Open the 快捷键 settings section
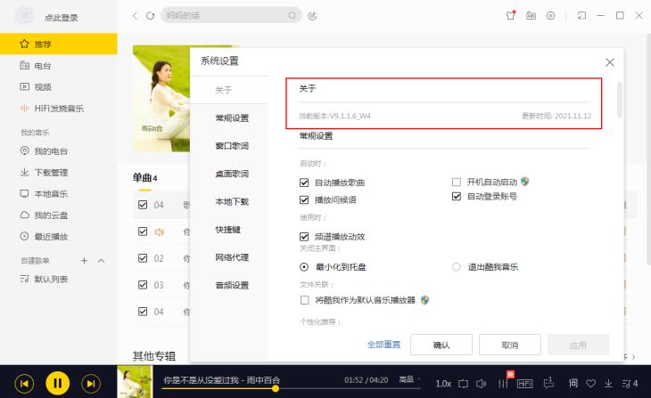The width and height of the screenshot is (651, 398). pyautogui.click(x=227, y=230)
